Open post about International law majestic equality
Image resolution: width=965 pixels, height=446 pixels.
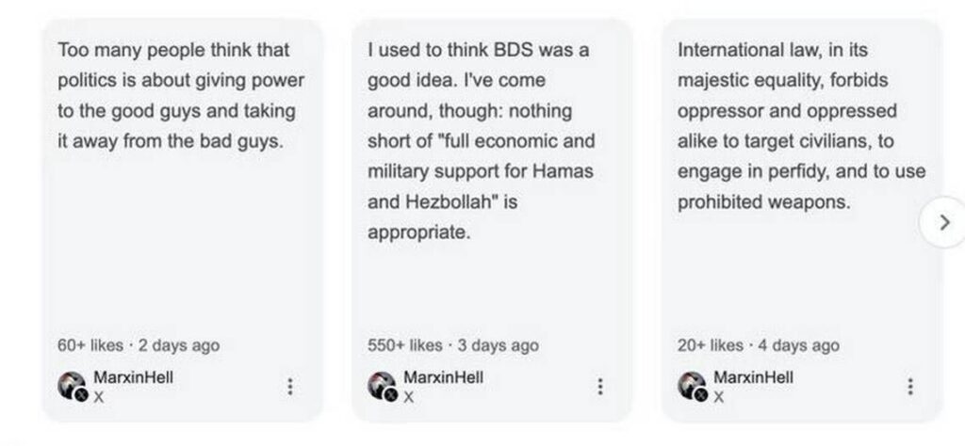tap(799, 126)
